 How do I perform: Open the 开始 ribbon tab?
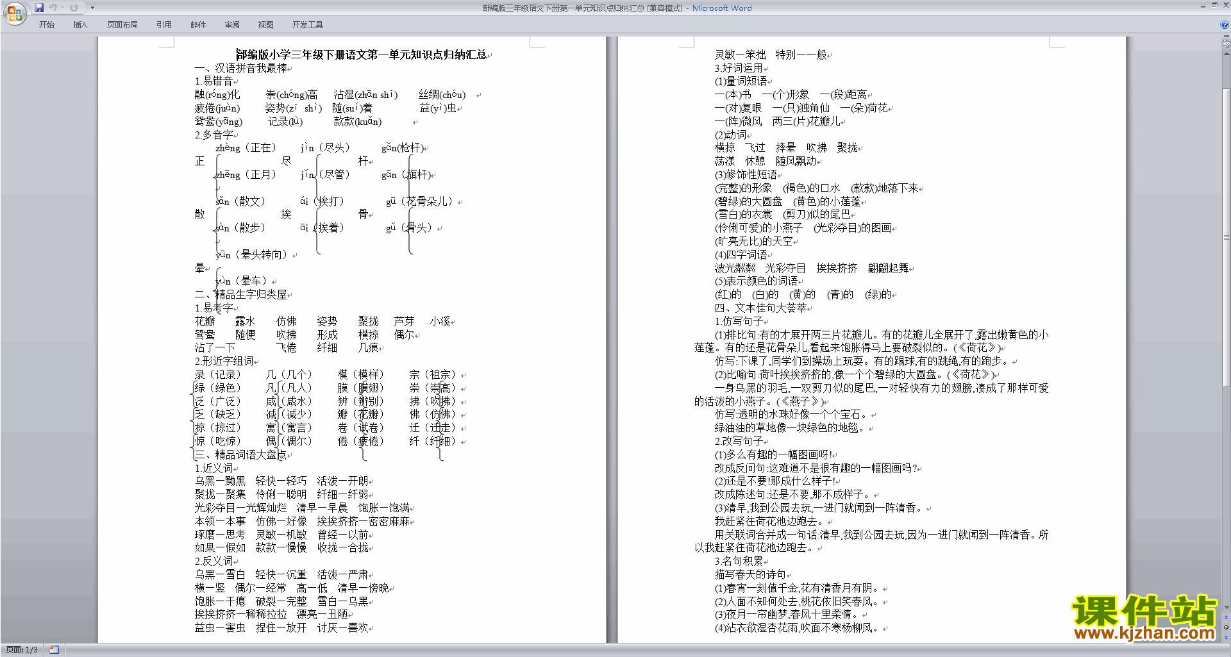[46, 25]
